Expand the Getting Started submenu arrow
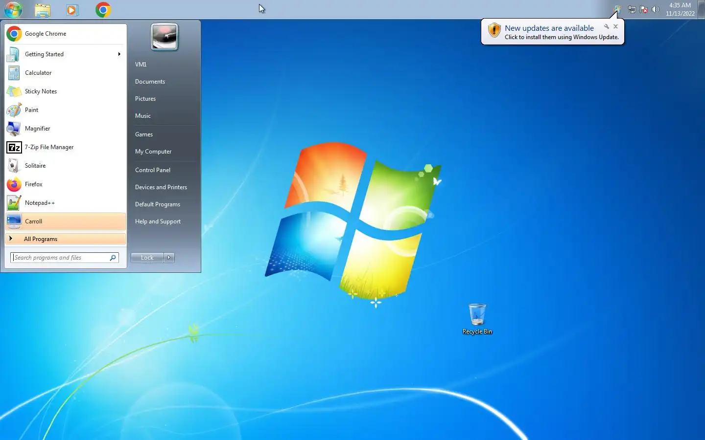Image resolution: width=705 pixels, height=440 pixels. [119, 54]
